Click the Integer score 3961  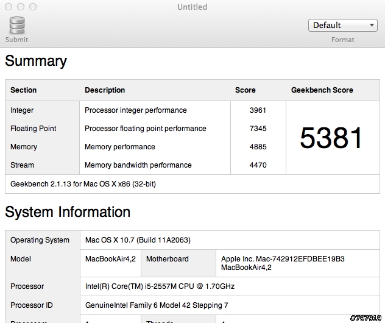pyautogui.click(x=258, y=110)
